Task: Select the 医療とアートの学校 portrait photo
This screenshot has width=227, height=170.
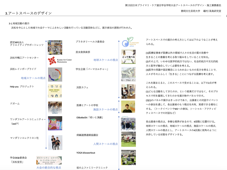Action: [x=128, y=107]
